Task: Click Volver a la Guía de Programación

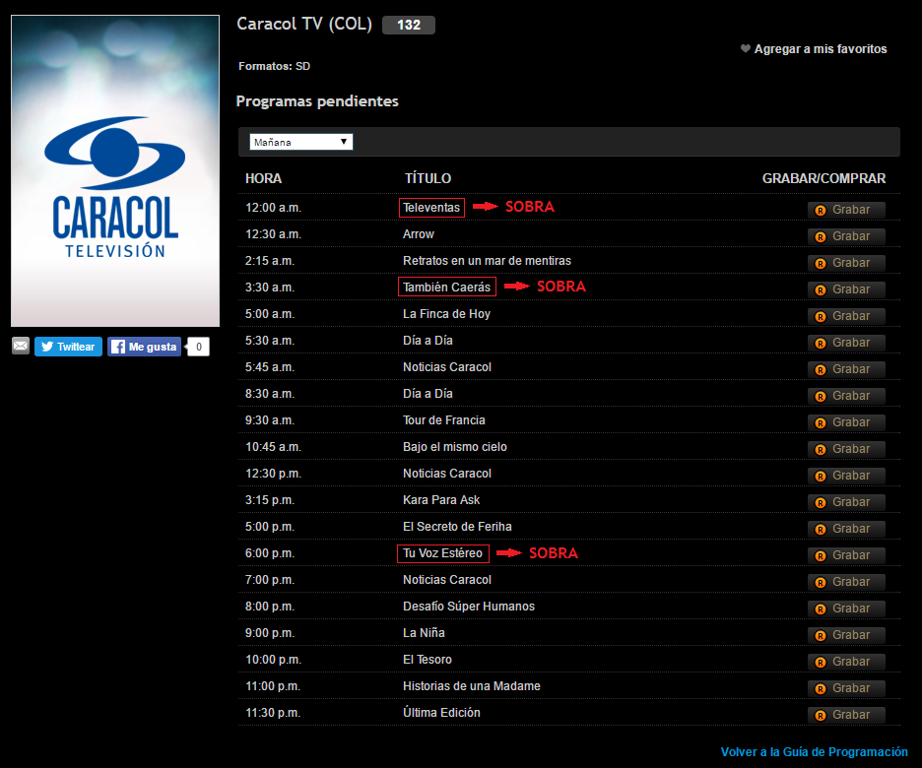Action: pyautogui.click(x=814, y=752)
